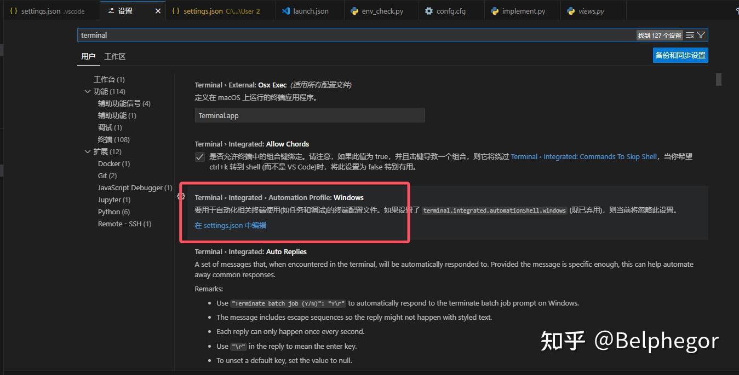The width and height of the screenshot is (739, 375).
Task: Select the Jupyter extension settings entry
Action: (113, 200)
